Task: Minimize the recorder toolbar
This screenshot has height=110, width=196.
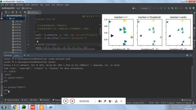Action: 121,101
